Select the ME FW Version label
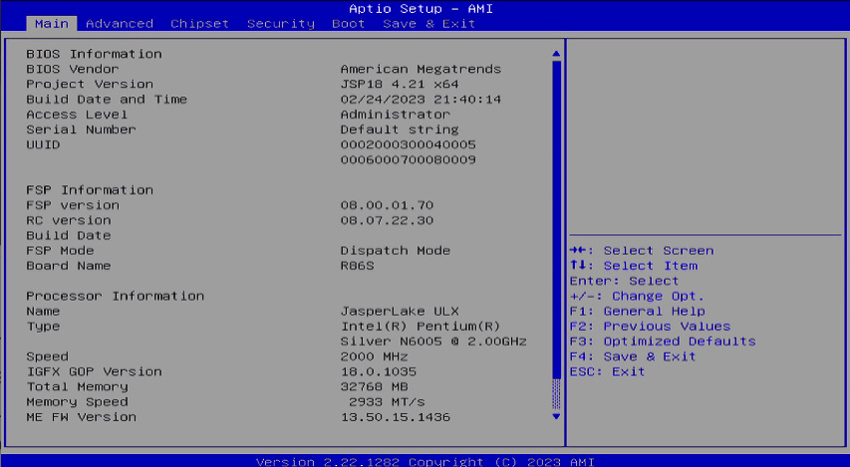The height and width of the screenshot is (467, 850). pyautogui.click(x=82, y=417)
